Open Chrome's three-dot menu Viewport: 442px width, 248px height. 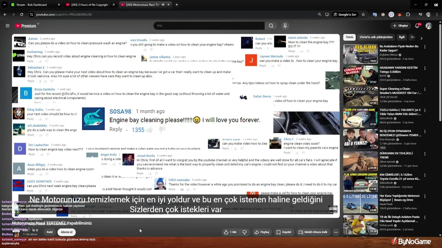(x=437, y=14)
